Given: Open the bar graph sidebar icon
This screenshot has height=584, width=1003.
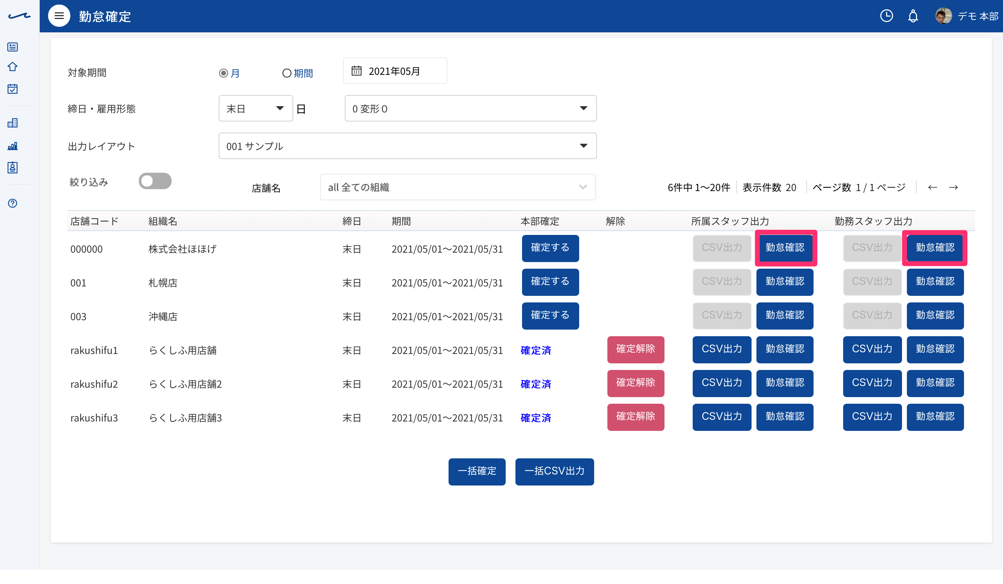Looking at the screenshot, I should (x=13, y=145).
